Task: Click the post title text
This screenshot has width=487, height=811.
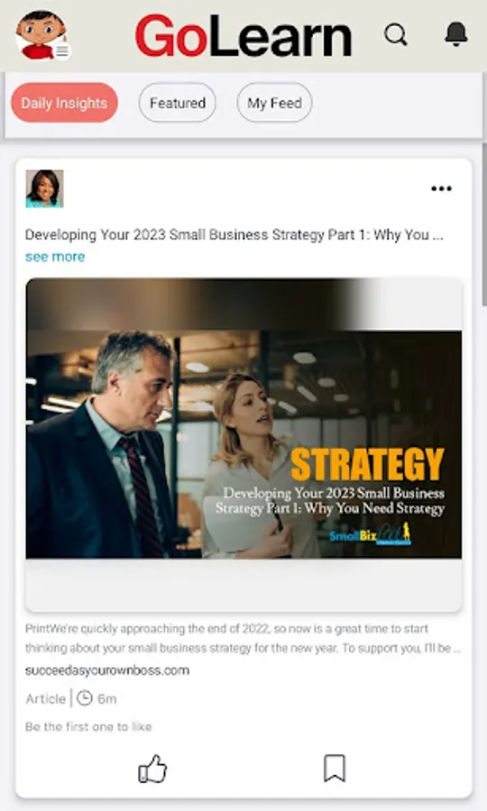Action: (234, 235)
